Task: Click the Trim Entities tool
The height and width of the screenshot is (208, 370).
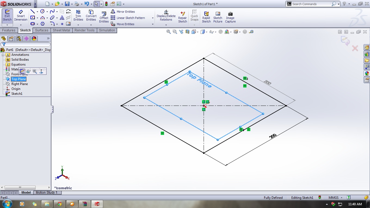Action: (78, 16)
